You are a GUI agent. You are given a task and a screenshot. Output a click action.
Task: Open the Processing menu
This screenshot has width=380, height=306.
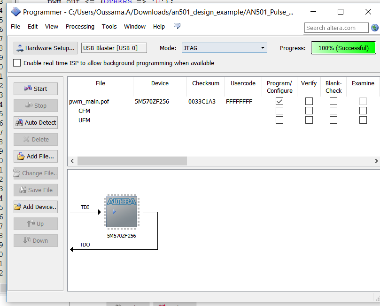80,27
